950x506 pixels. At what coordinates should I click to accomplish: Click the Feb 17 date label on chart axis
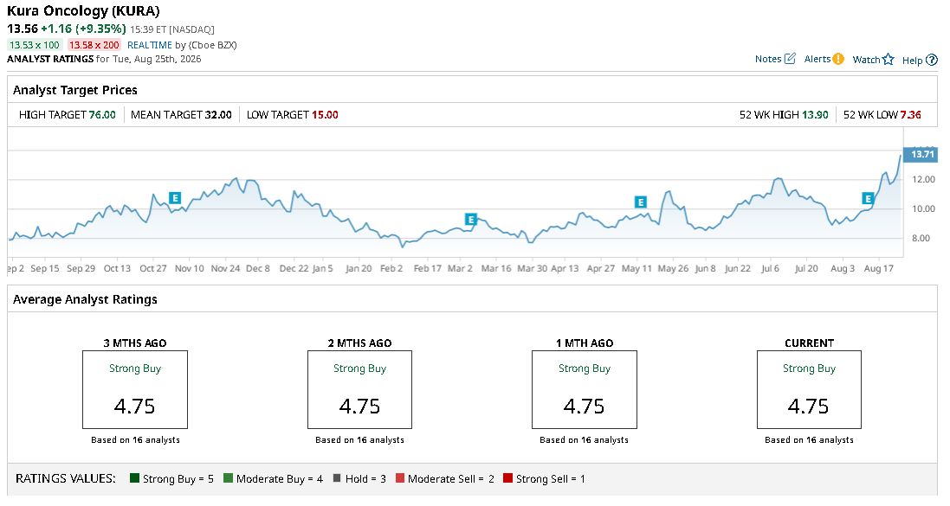[x=427, y=268]
